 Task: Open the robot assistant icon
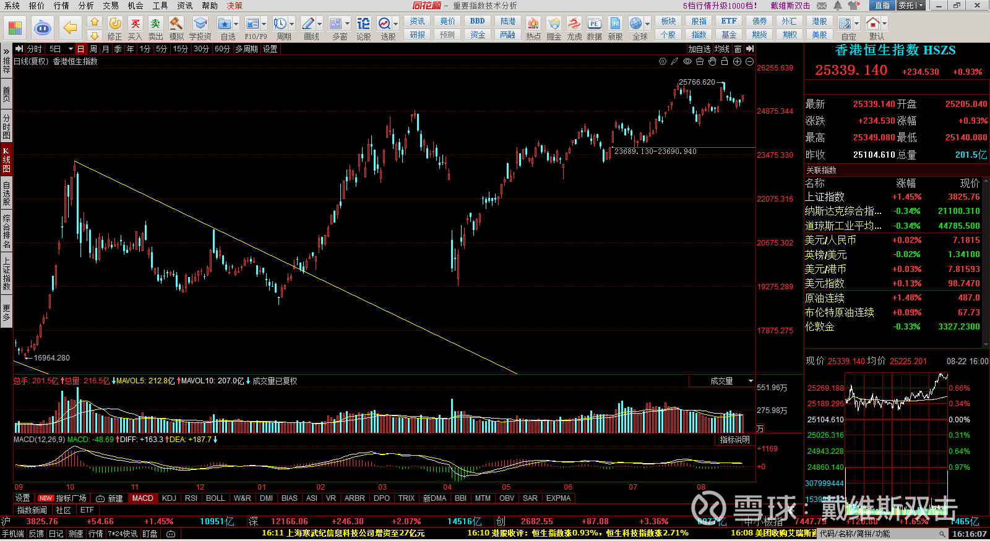(43, 28)
